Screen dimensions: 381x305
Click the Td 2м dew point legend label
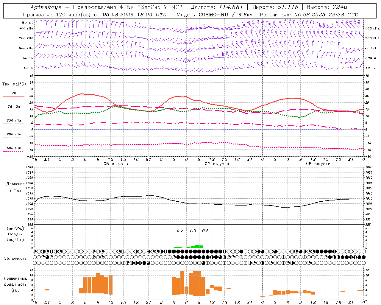point(14,107)
